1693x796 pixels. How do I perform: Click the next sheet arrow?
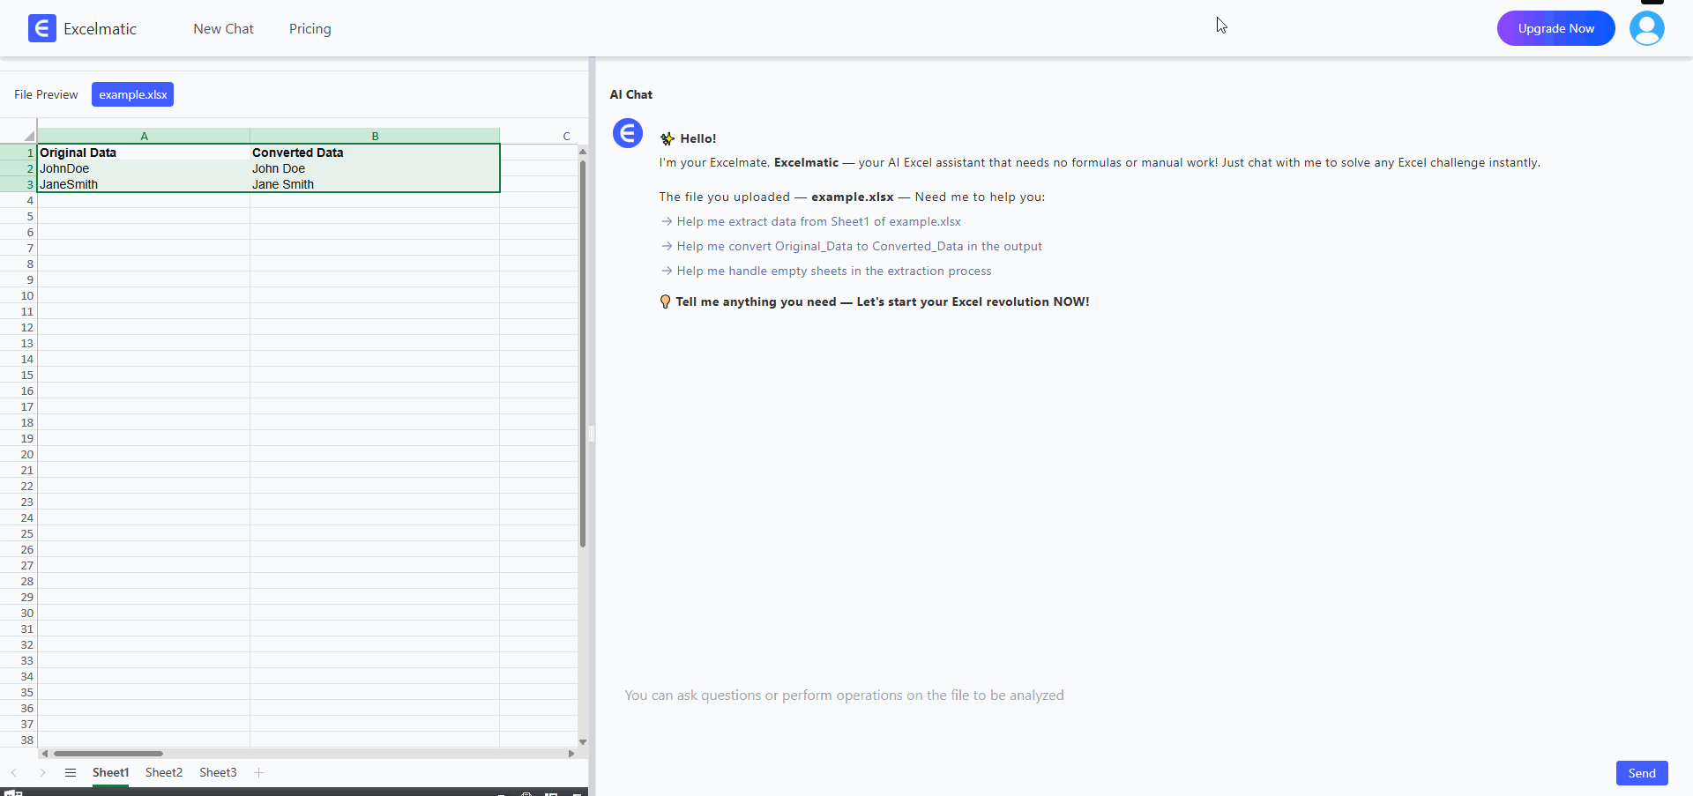[42, 772]
